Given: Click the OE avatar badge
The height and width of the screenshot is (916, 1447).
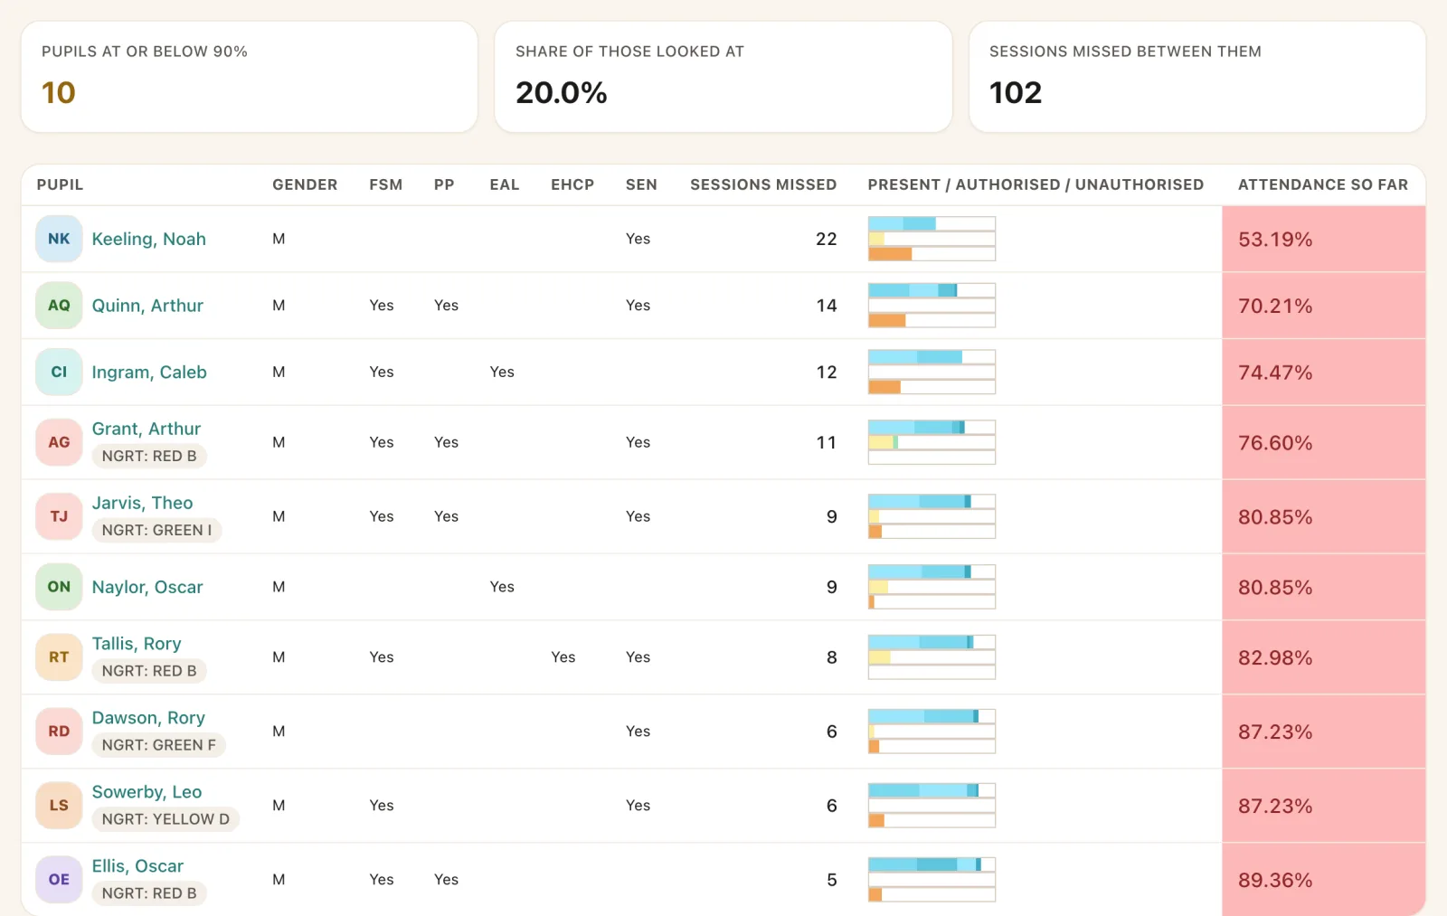Looking at the screenshot, I should (x=59, y=881).
